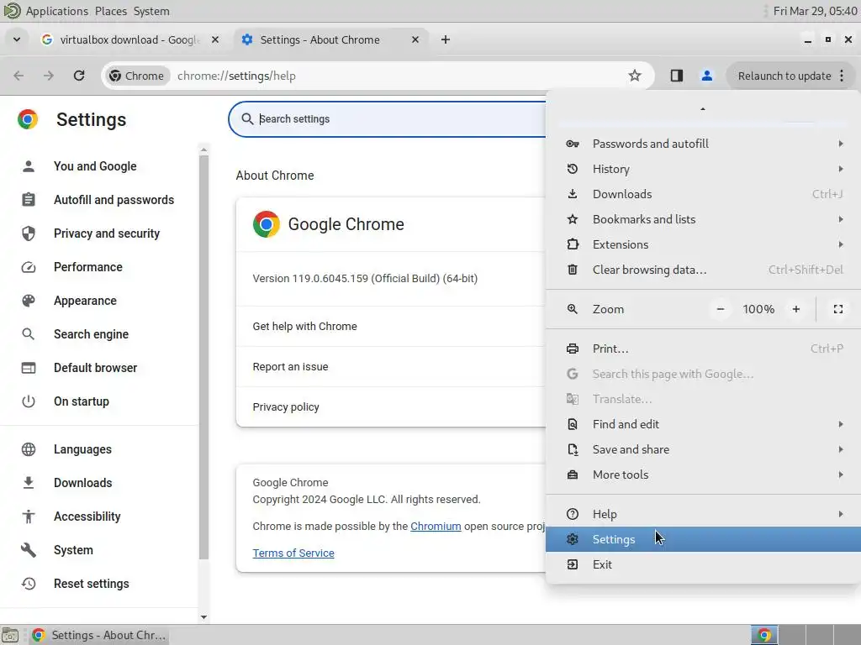Close the Settings - About Chrome tab
This screenshot has height=645, width=861.
tap(415, 39)
